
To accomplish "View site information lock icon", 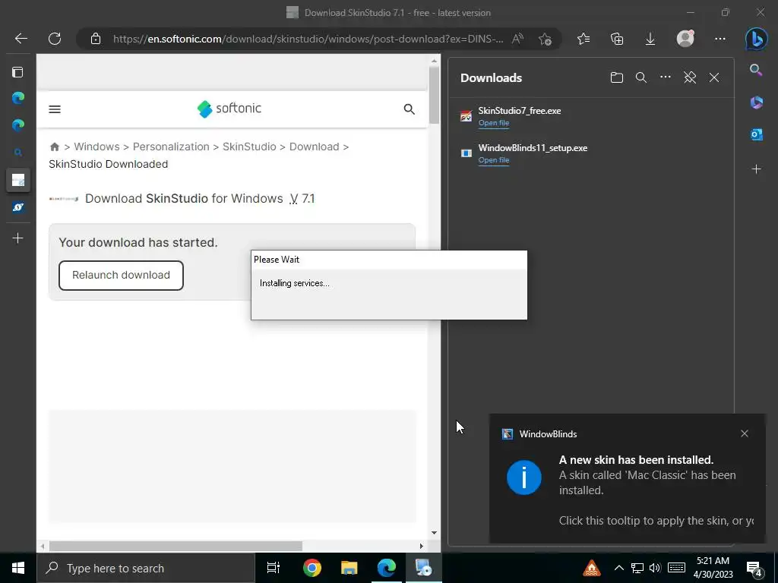I will pyautogui.click(x=96, y=39).
